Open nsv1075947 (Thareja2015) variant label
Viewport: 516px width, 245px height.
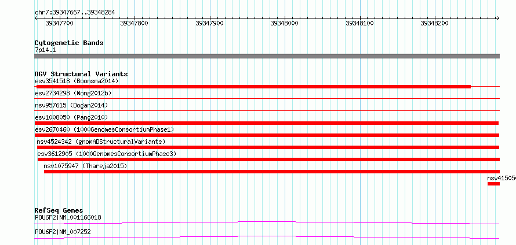[x=85, y=166]
